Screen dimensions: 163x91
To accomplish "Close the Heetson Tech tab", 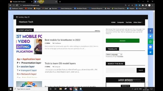I will pos(56,2).
